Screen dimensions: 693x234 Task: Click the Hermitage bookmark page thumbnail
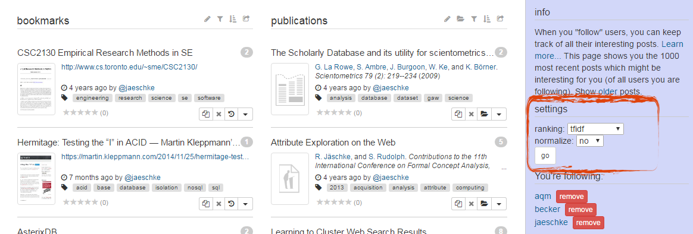pyautogui.click(x=36, y=179)
